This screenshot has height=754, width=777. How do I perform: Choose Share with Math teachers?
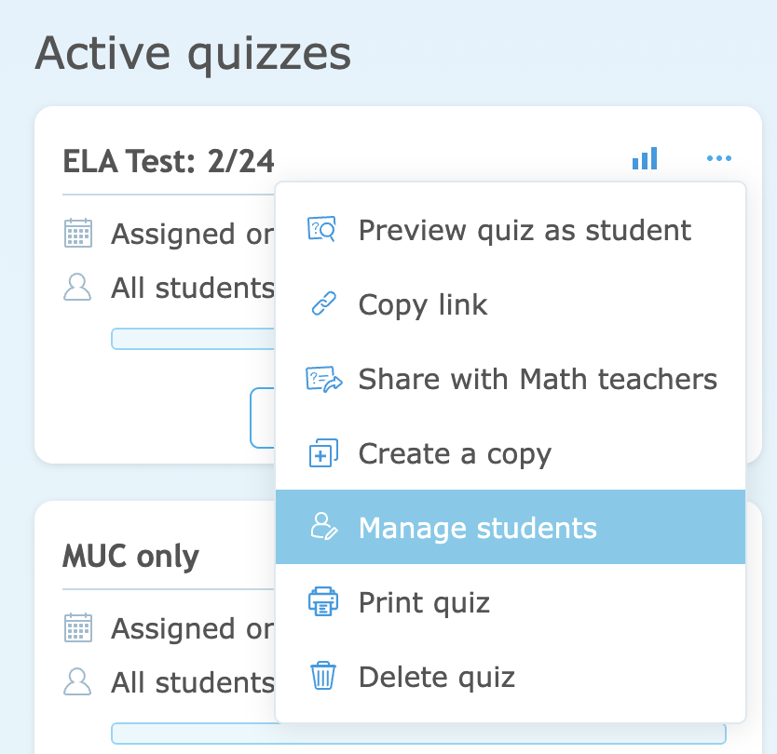pos(538,379)
